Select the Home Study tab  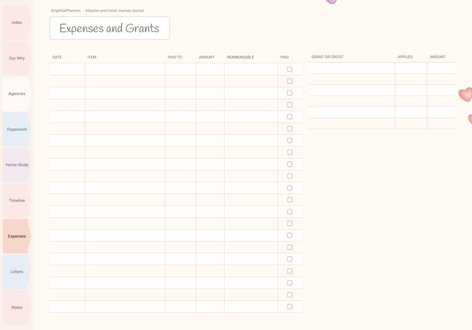coord(17,165)
